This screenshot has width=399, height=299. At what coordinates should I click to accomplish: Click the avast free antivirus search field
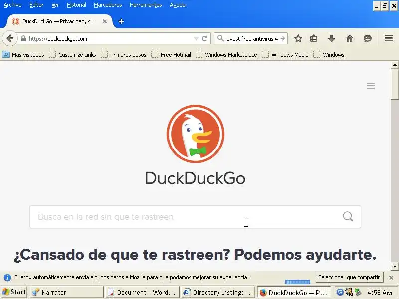tap(252, 39)
